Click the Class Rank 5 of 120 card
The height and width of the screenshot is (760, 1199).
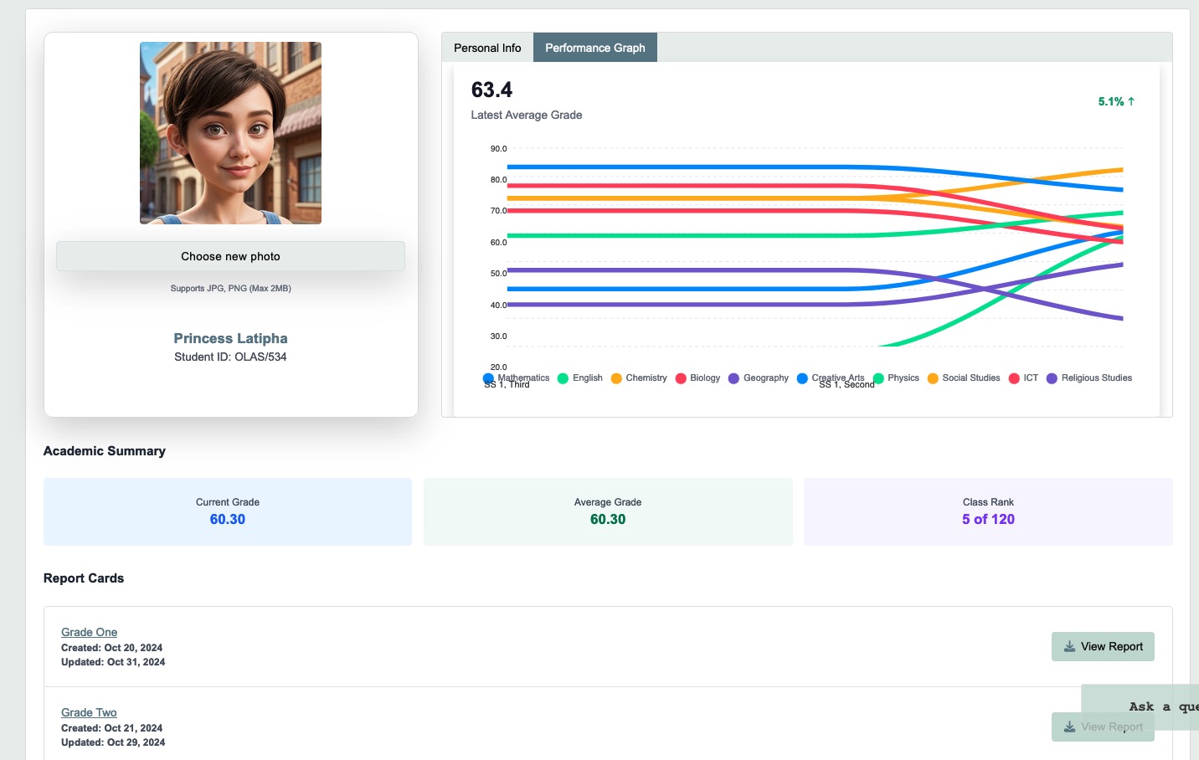click(x=988, y=511)
